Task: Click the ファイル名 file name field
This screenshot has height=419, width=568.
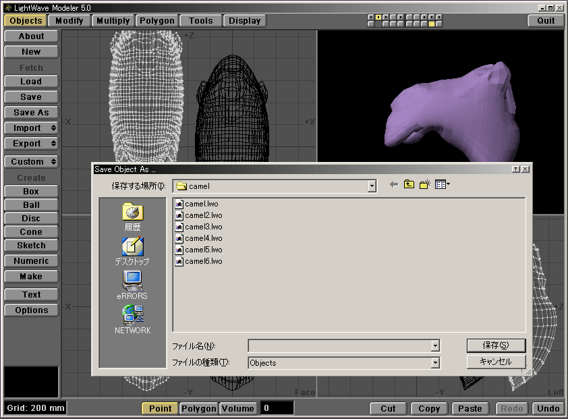Action: pyautogui.click(x=339, y=345)
